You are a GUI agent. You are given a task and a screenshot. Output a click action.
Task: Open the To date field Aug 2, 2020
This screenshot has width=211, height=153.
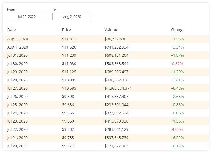click(x=72, y=16)
